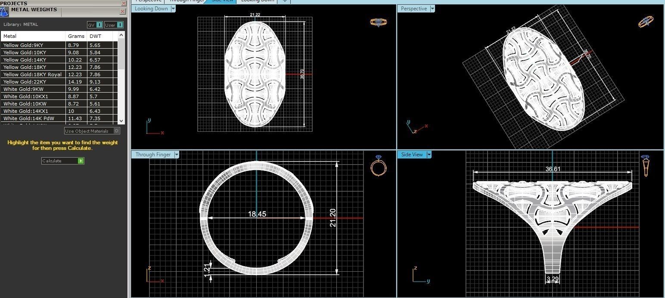Close the Projects panel
Screen dimensions: 665x298
(124, 3)
